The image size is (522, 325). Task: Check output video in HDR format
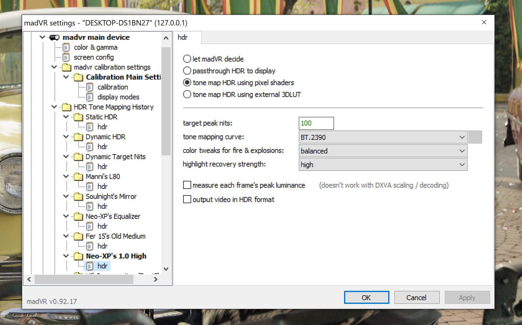pyautogui.click(x=187, y=199)
